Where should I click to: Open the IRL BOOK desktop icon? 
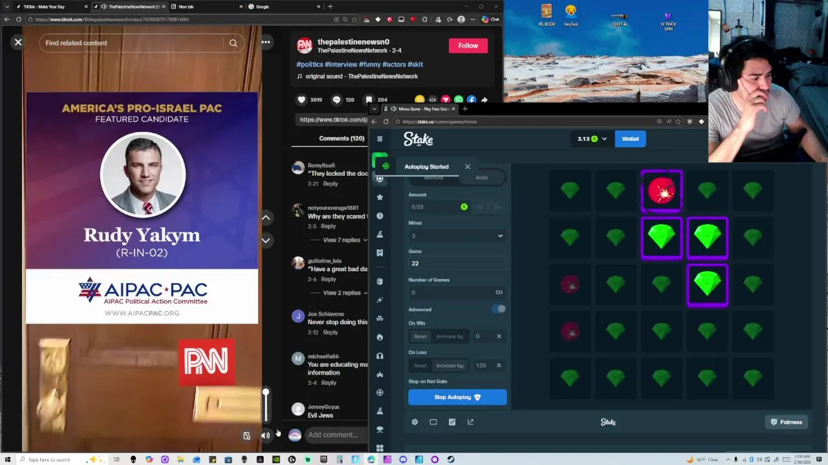click(547, 16)
